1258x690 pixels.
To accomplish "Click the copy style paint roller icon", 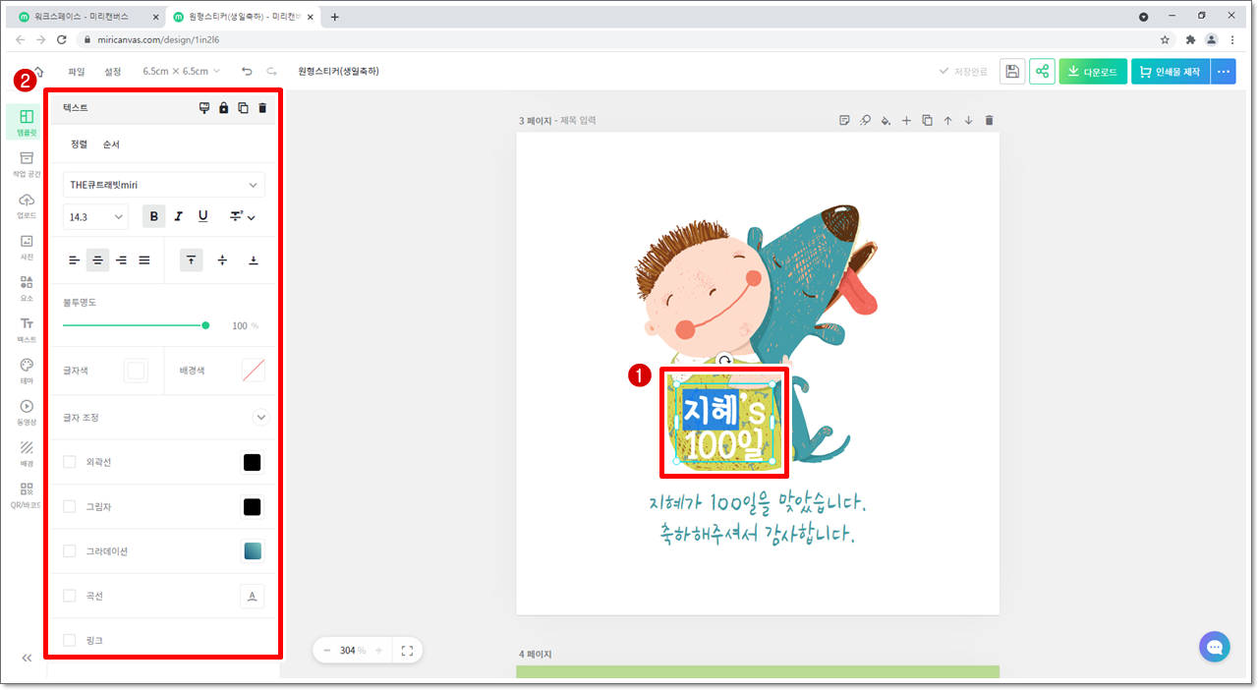I will [204, 108].
